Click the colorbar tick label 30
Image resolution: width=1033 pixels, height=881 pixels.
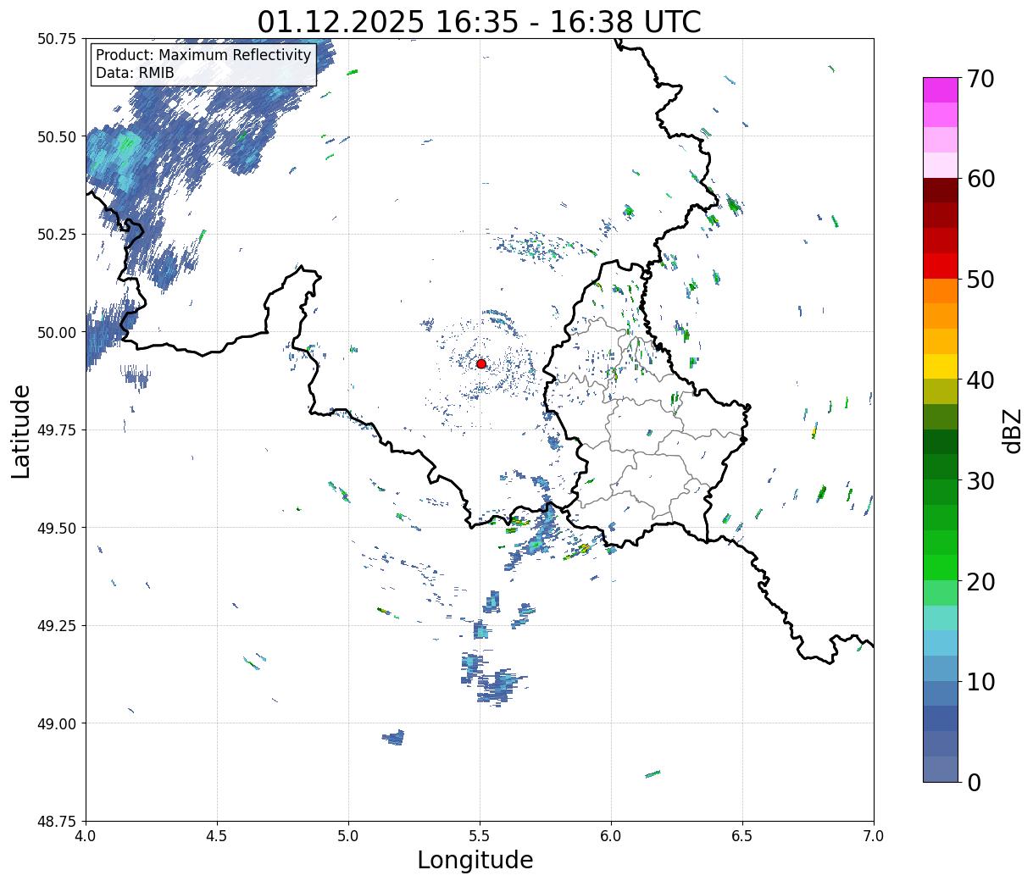pyautogui.click(x=980, y=481)
